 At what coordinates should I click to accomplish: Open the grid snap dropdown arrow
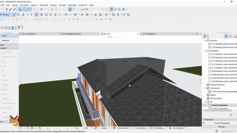[45, 9]
